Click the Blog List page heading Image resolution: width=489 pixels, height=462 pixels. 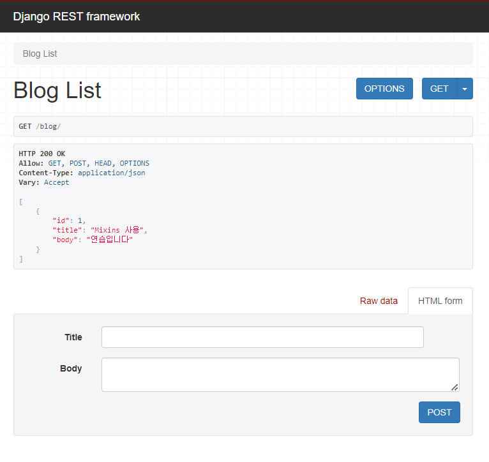(57, 90)
